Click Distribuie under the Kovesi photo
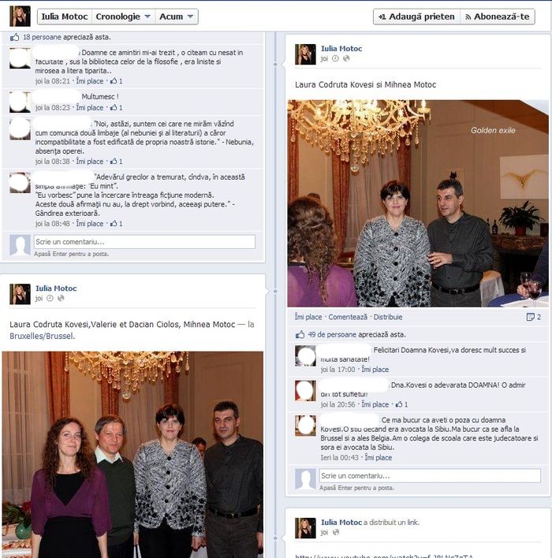This screenshot has height=558, width=552. click(x=388, y=317)
